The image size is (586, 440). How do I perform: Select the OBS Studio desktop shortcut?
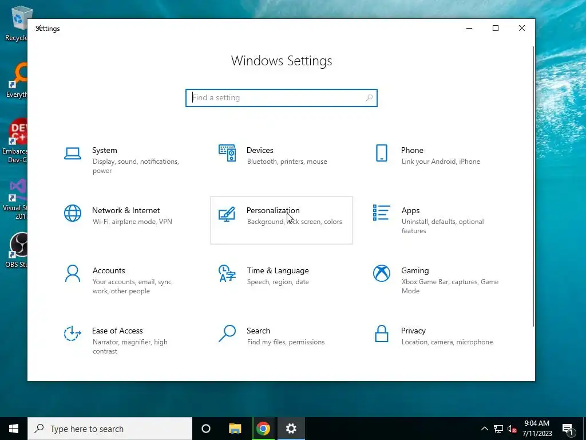pos(15,250)
